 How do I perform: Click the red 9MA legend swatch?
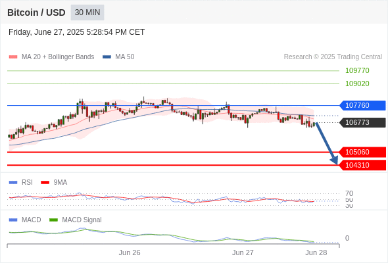tap(45, 183)
